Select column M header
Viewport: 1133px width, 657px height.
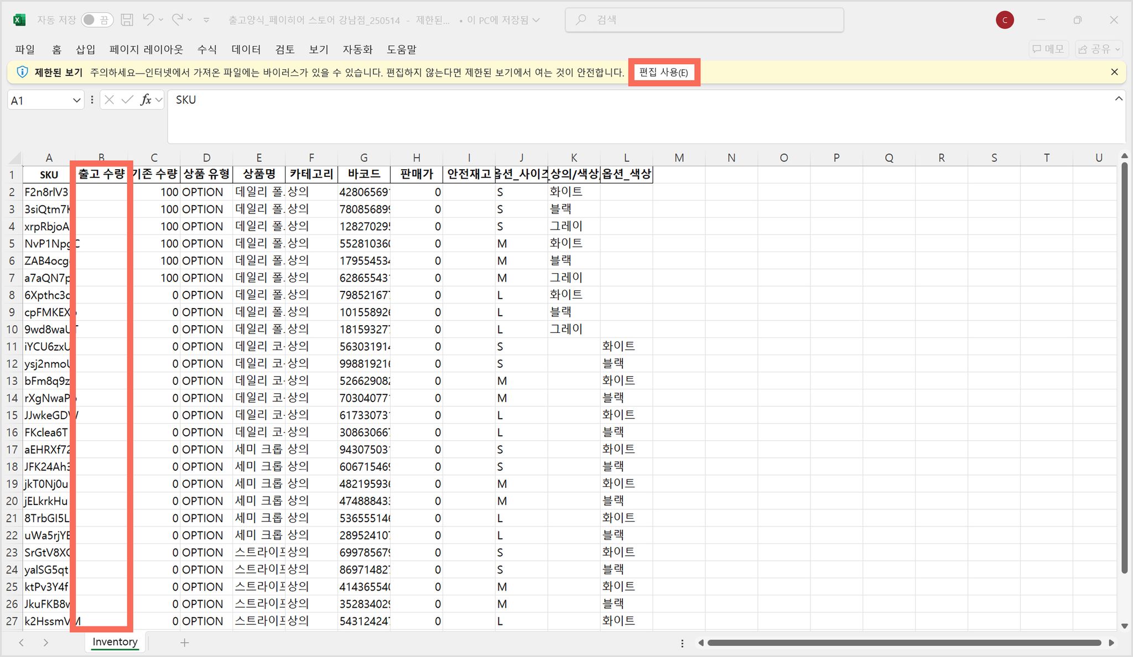pyautogui.click(x=679, y=158)
